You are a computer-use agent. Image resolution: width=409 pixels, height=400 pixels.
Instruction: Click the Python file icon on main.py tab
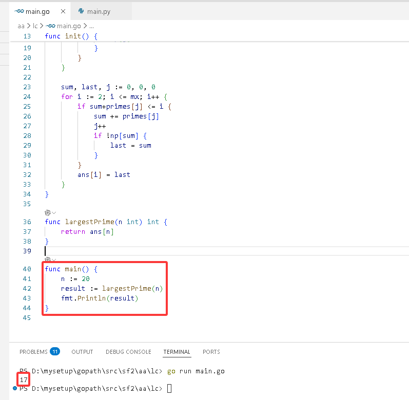click(x=81, y=11)
